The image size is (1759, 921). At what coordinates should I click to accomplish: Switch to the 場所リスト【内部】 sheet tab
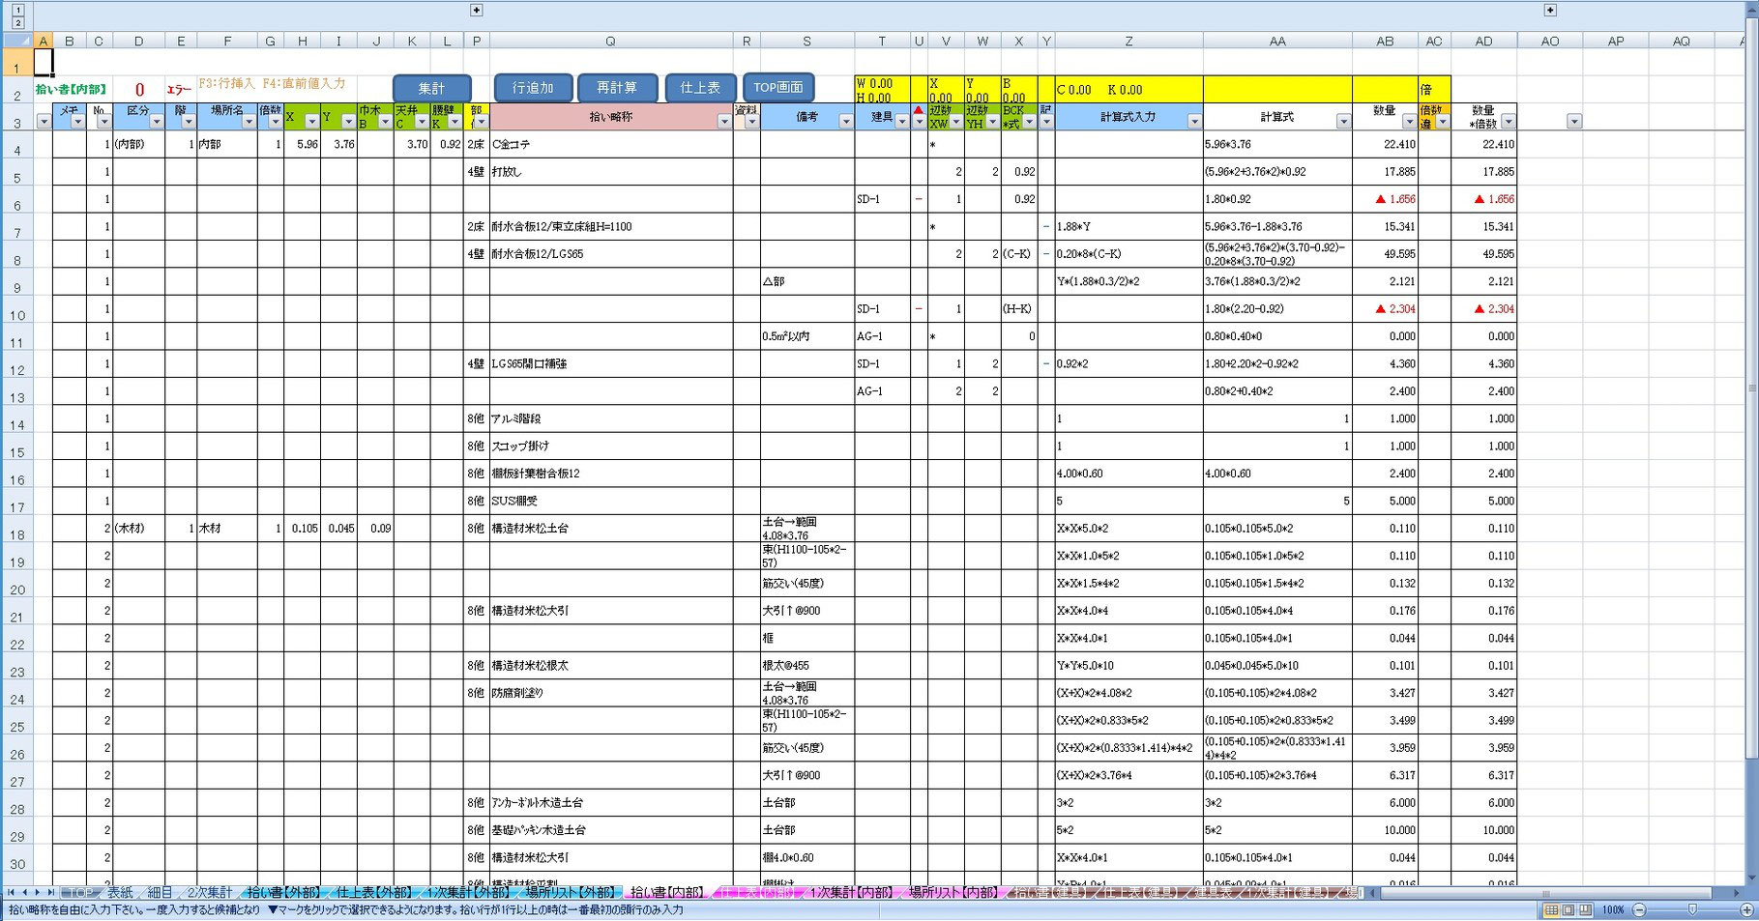pos(953,893)
